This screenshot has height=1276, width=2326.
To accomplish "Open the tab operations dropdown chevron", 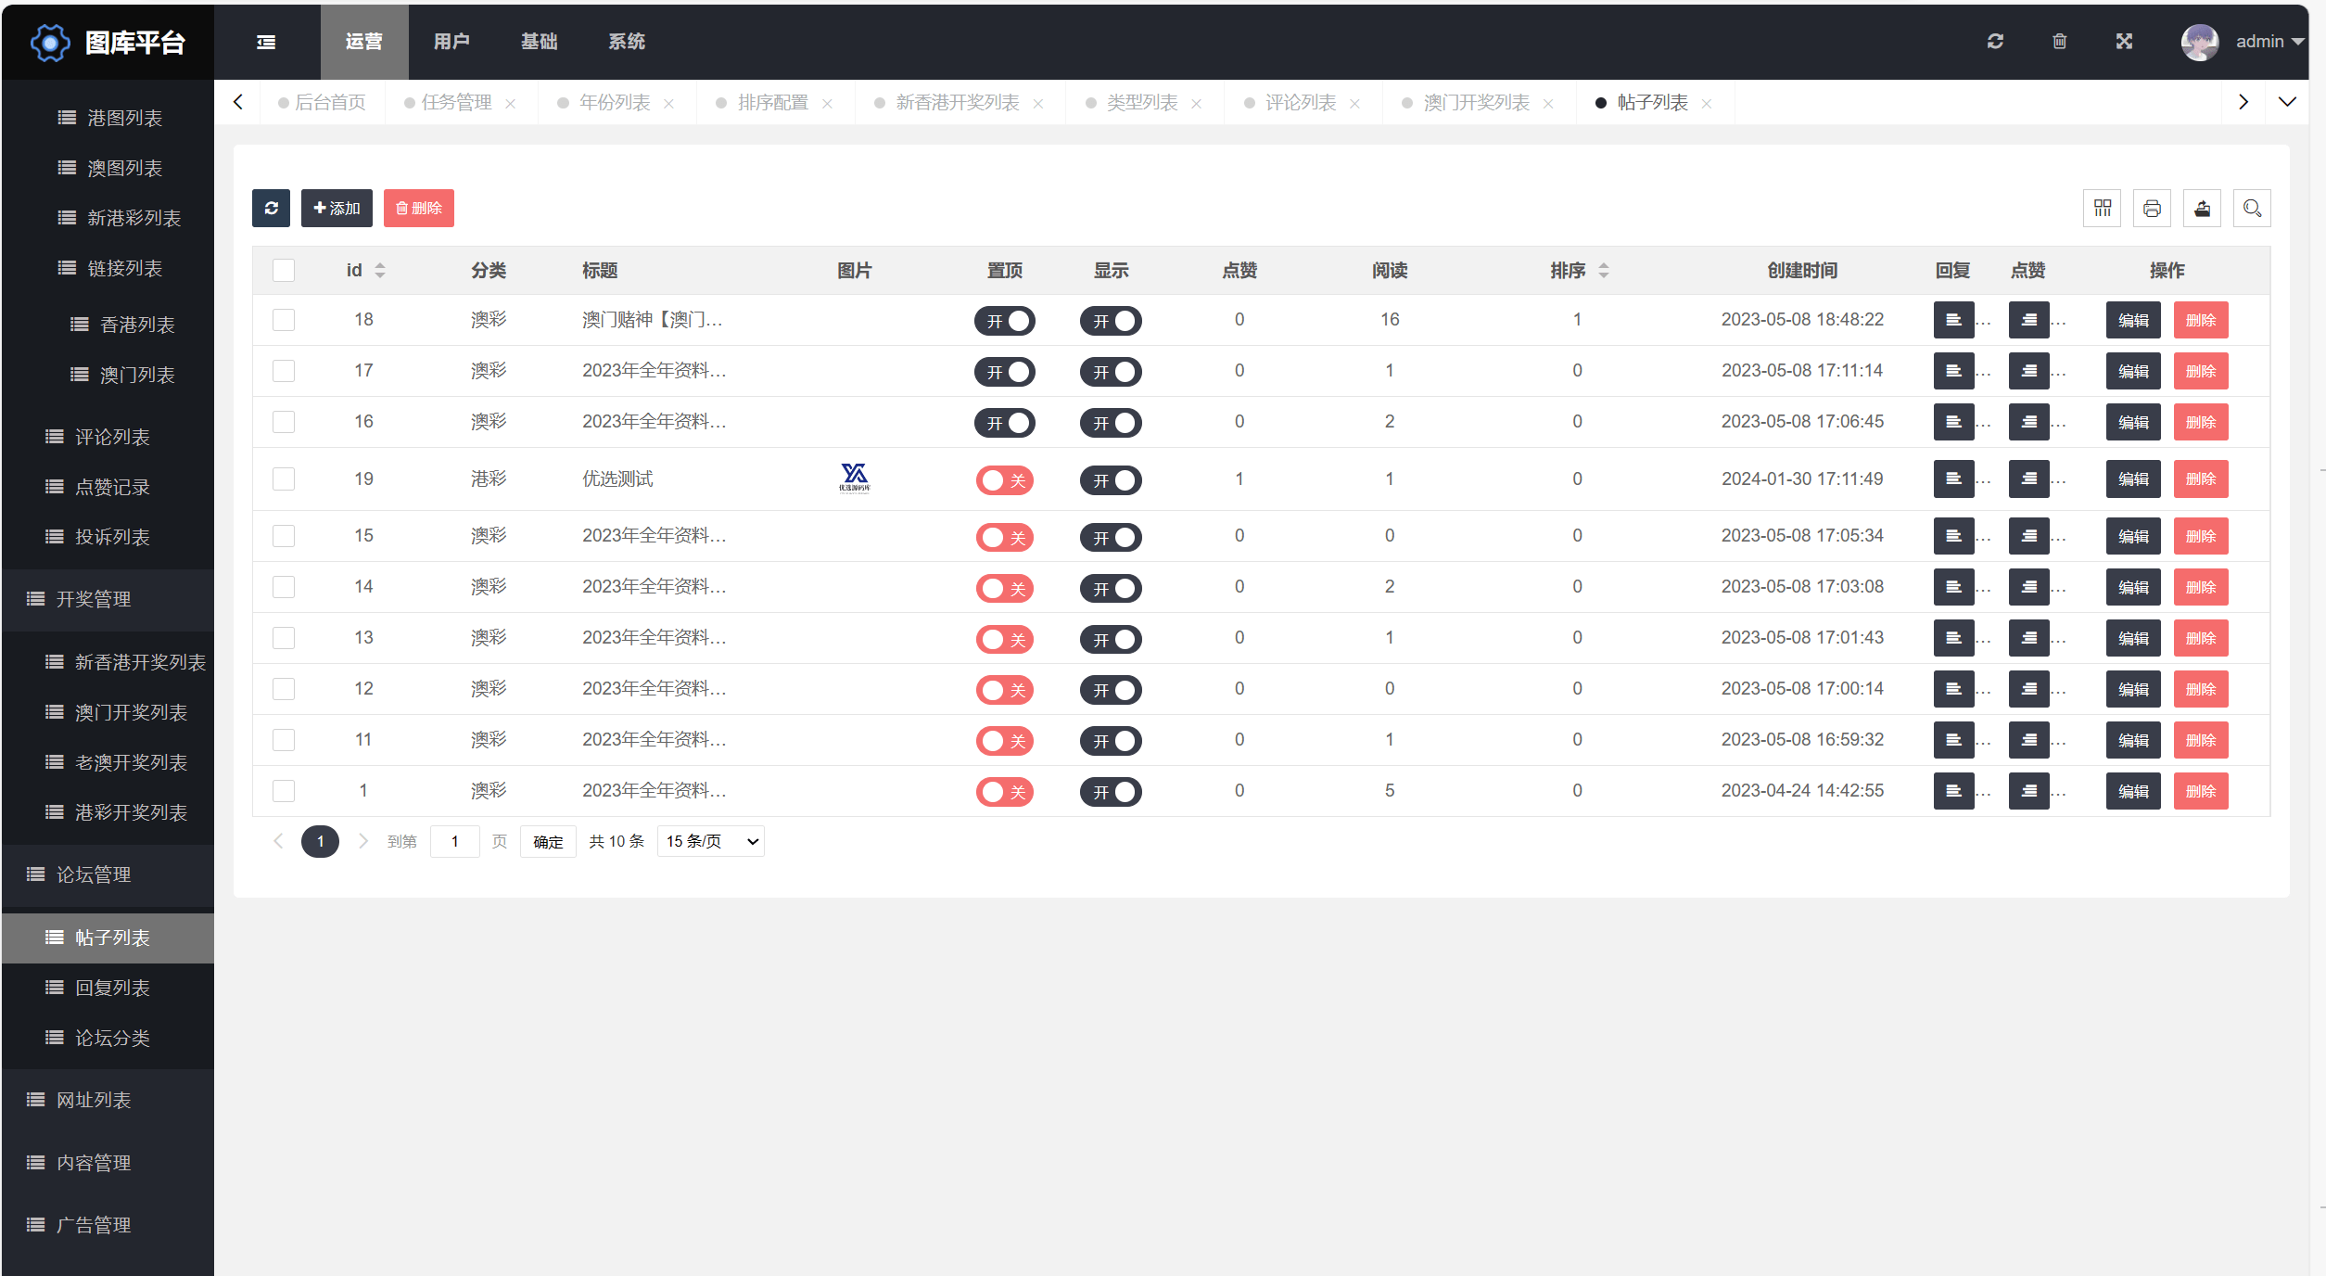I will (2287, 102).
